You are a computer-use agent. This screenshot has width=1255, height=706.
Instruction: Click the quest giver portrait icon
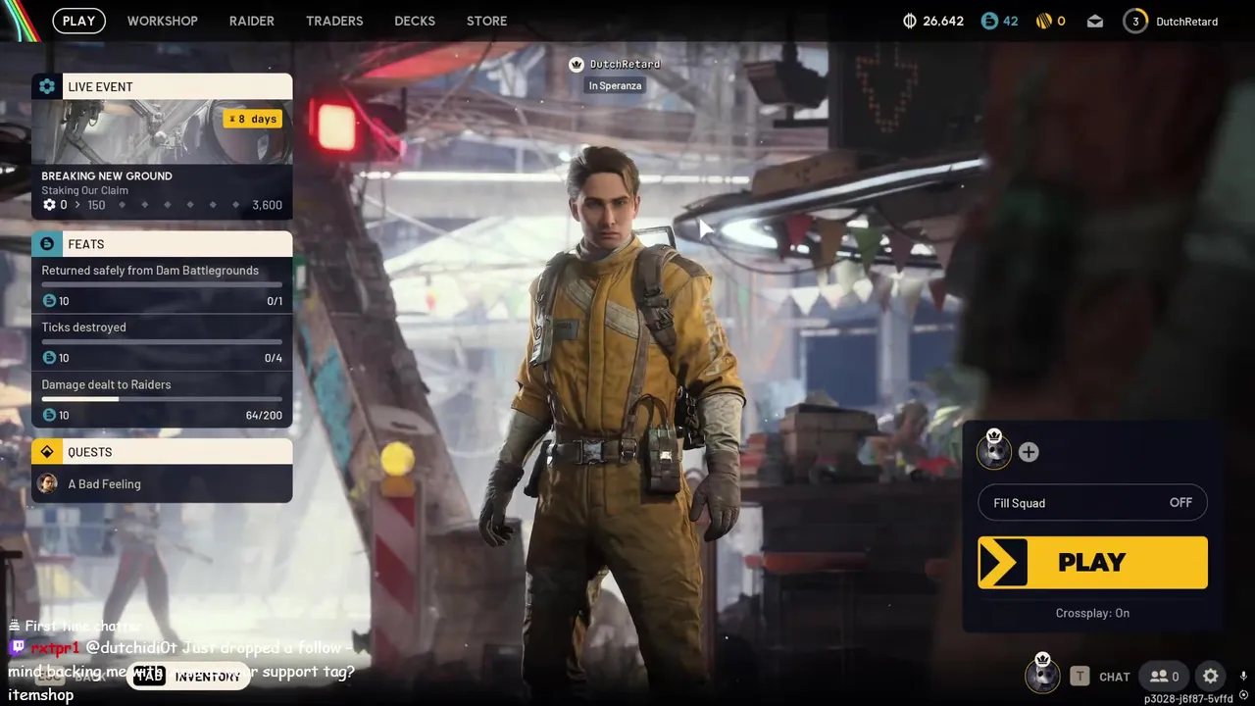47,483
